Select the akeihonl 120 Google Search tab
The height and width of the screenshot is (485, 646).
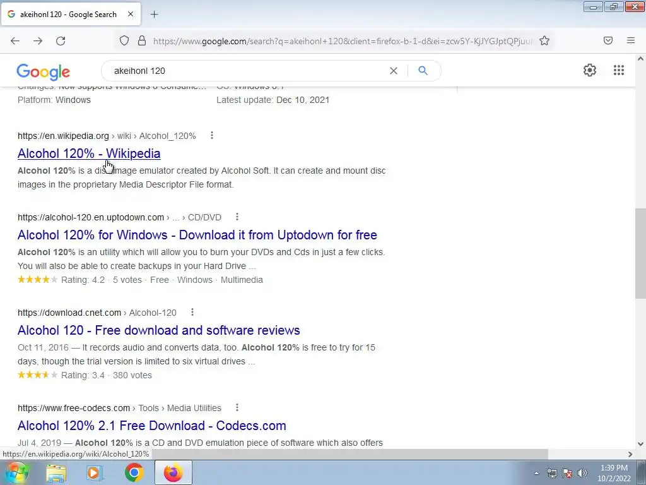[71, 14]
